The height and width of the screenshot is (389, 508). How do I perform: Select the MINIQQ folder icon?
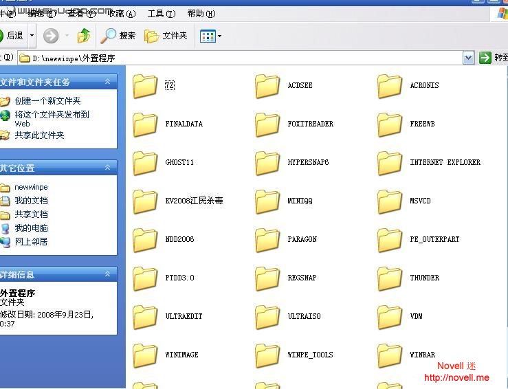coord(267,201)
